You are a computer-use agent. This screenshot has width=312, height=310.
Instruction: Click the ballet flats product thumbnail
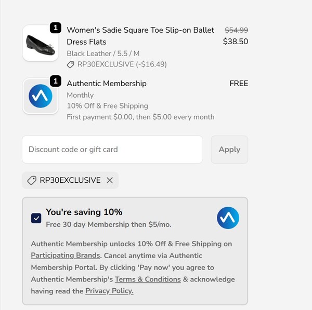pos(40,43)
